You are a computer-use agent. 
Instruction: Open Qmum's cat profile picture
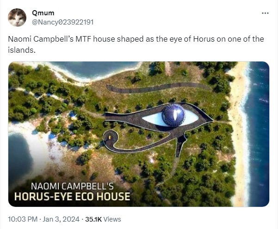click(17, 18)
